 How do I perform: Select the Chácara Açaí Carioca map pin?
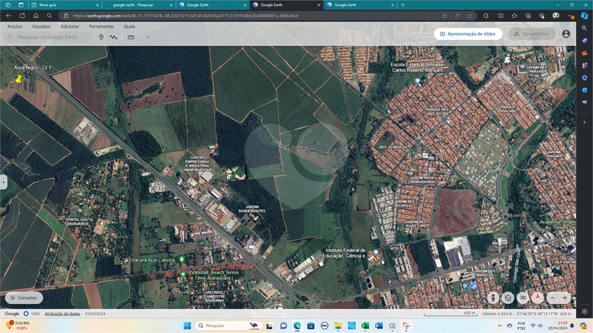point(182,260)
